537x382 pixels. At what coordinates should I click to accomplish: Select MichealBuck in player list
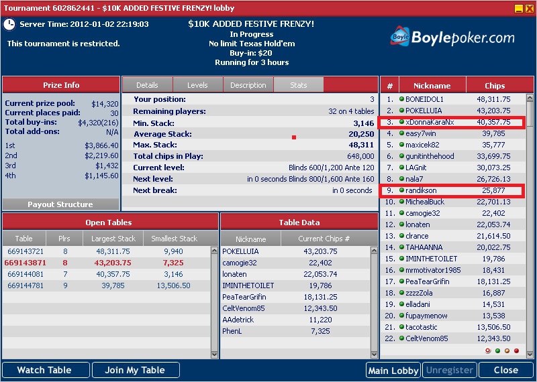453,202
